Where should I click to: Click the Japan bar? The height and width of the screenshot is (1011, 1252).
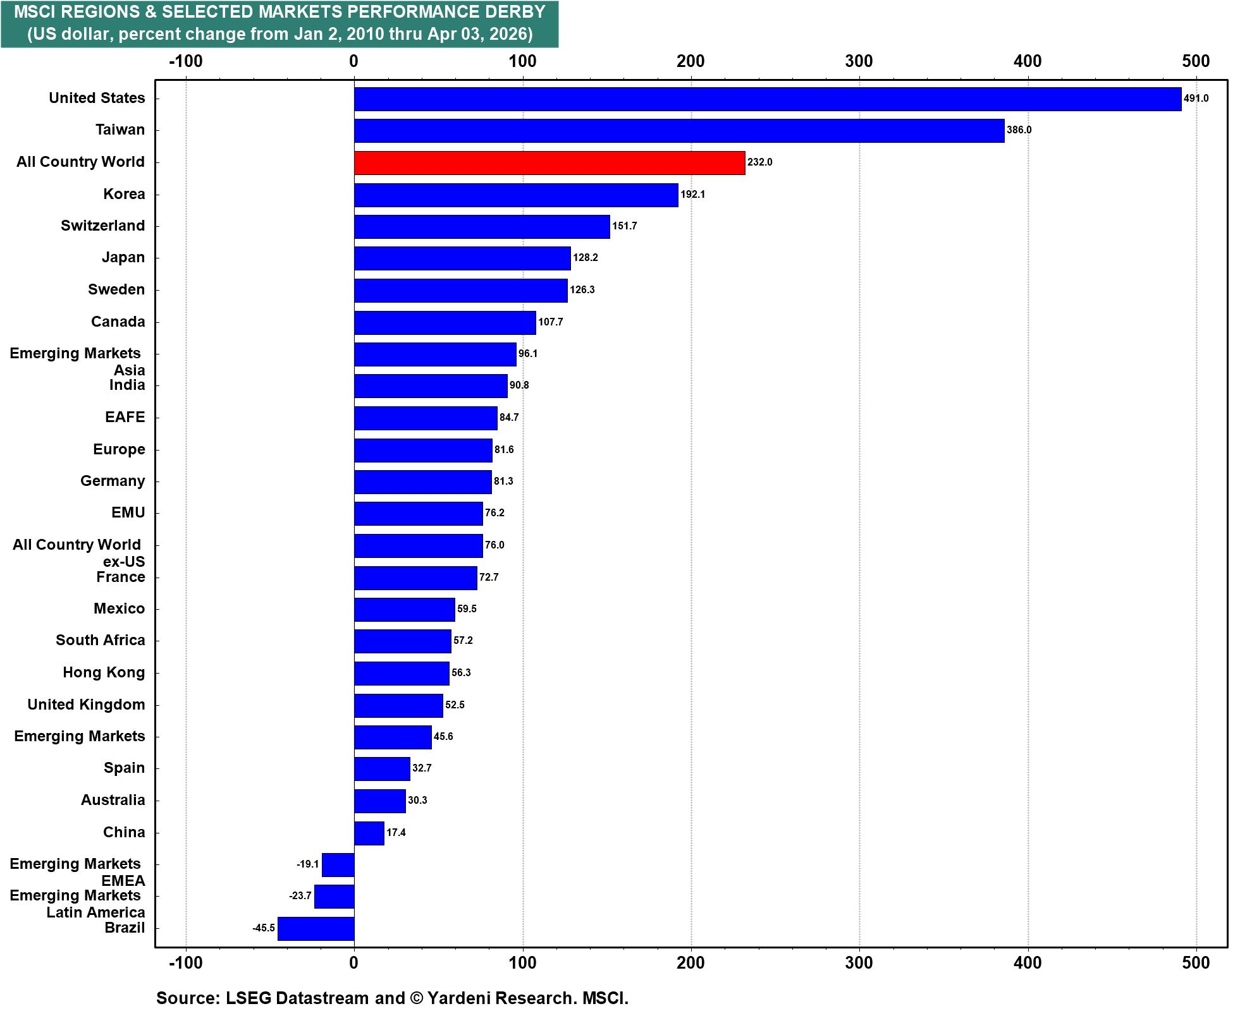[x=462, y=258]
